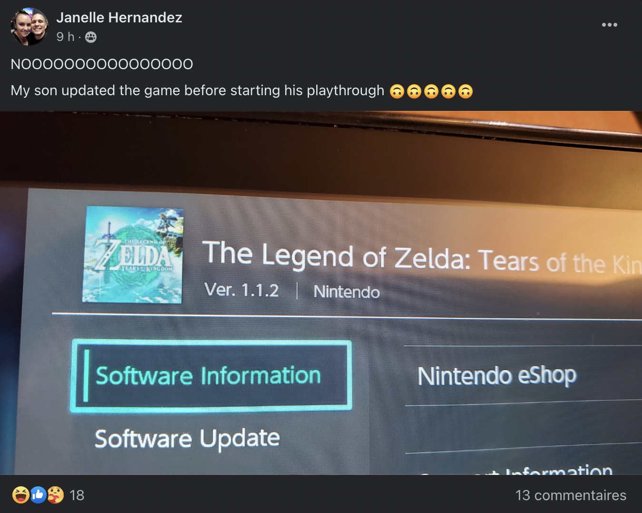Click the blue thumbs-up like reaction icon
Image resolution: width=642 pixels, height=513 pixels.
coord(38,495)
